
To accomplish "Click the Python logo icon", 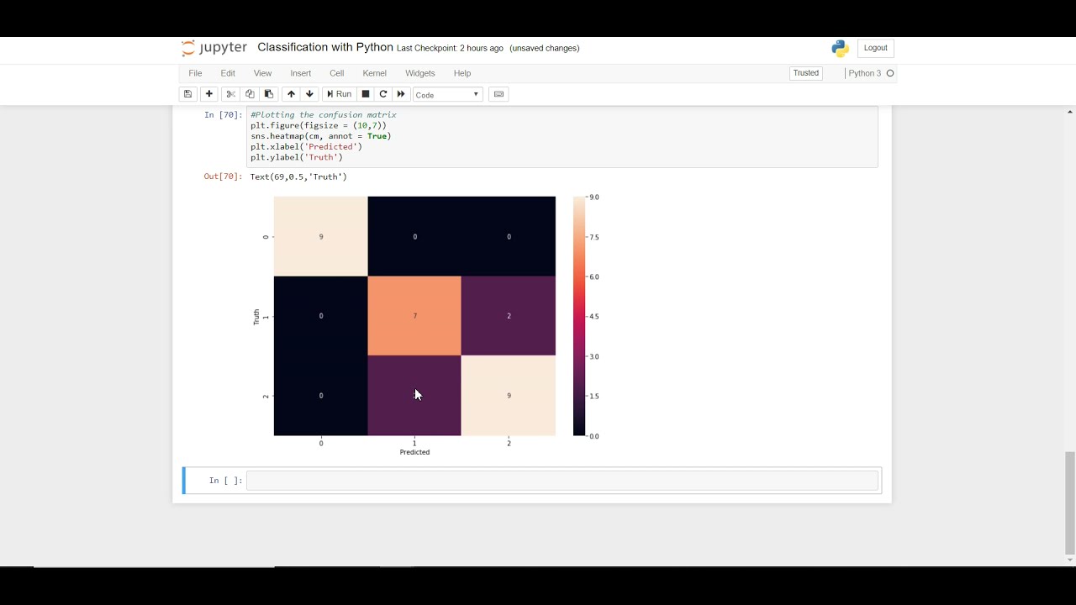I will [x=841, y=49].
